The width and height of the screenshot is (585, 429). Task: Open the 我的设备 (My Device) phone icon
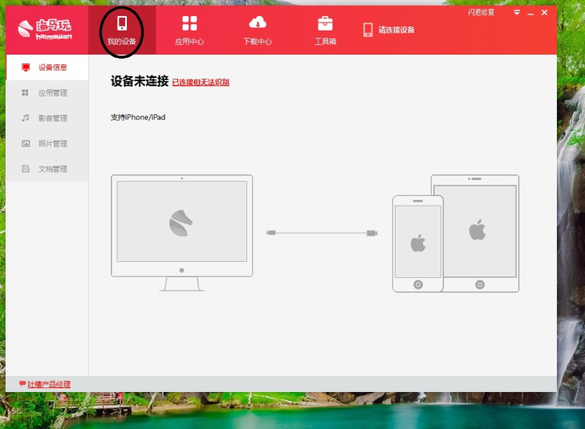[x=122, y=24]
